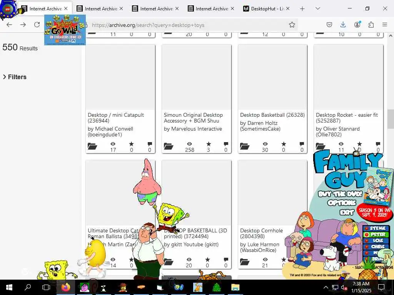Show hidden system tray icons
This screenshot has height=295, width=394.
pos(326,287)
